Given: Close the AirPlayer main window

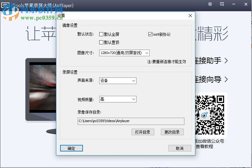Looking at the screenshot, I should (246, 4).
